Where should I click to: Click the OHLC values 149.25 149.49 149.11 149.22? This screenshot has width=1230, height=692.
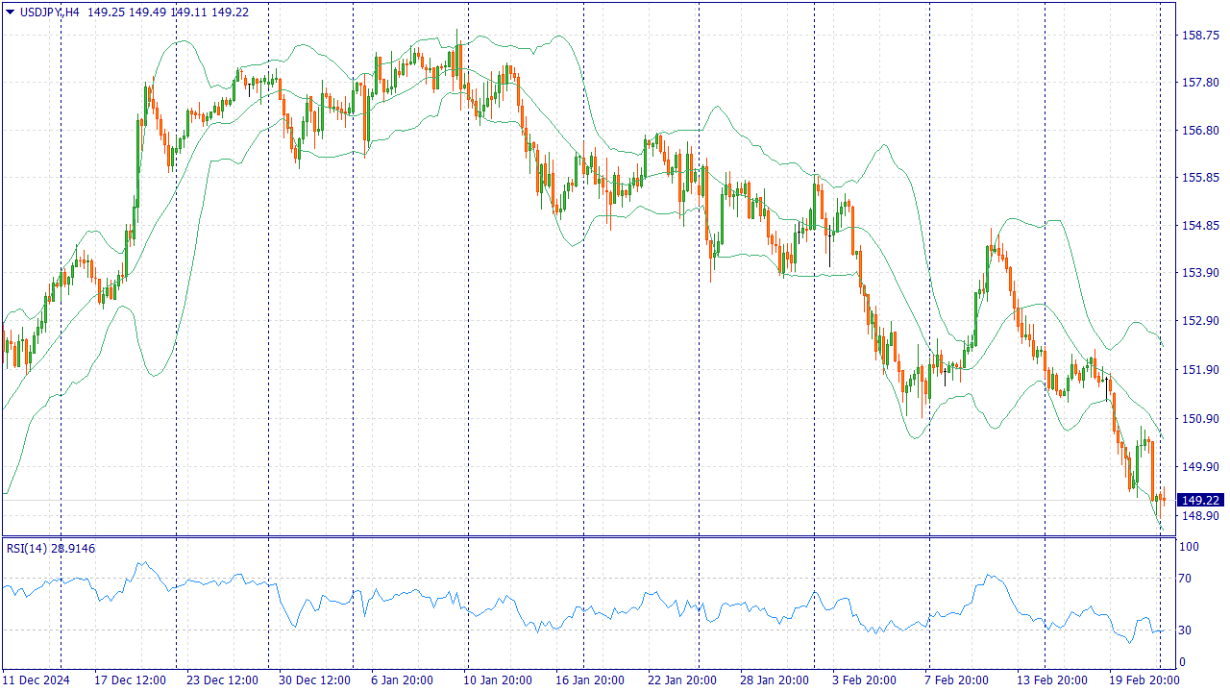(x=168, y=12)
